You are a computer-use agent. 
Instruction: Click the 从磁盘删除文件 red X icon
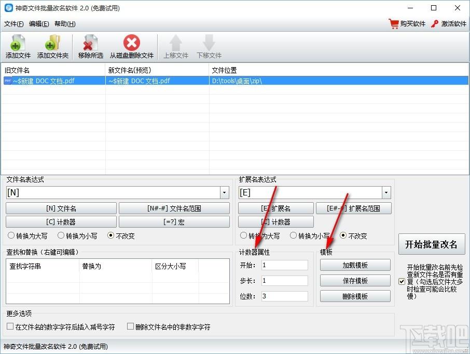point(132,42)
